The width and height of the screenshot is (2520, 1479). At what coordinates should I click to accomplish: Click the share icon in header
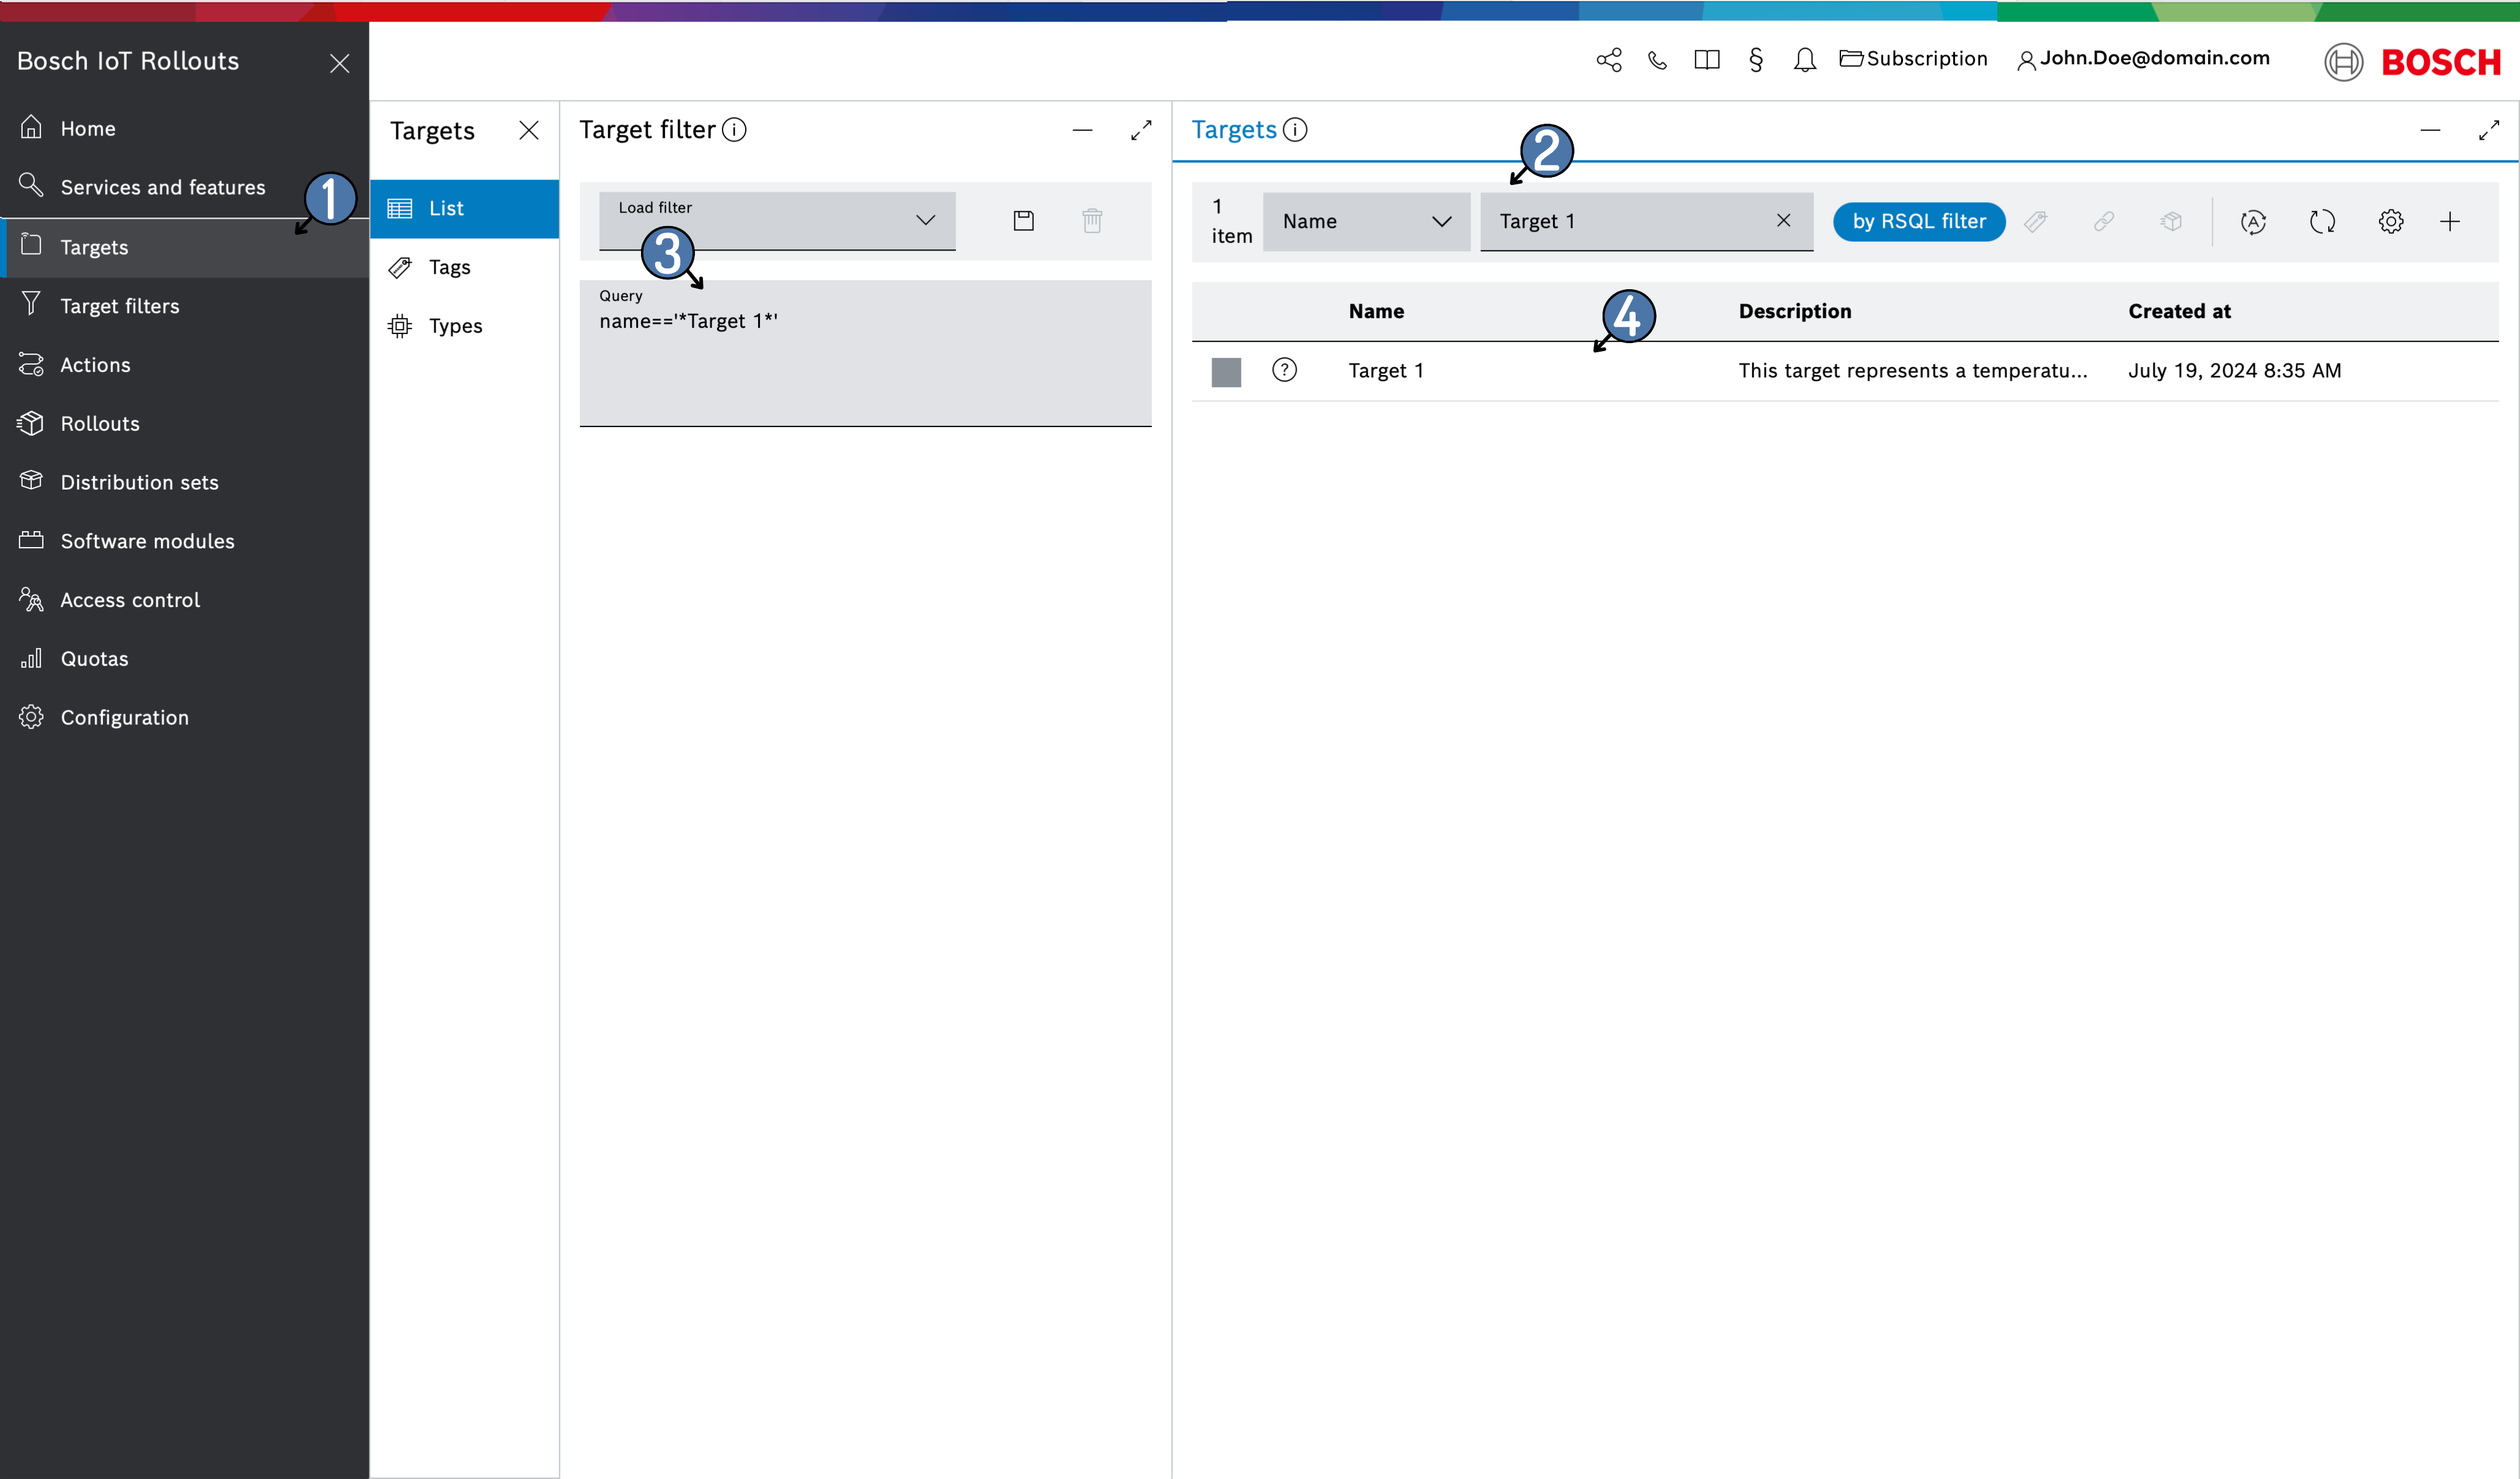tap(1608, 60)
